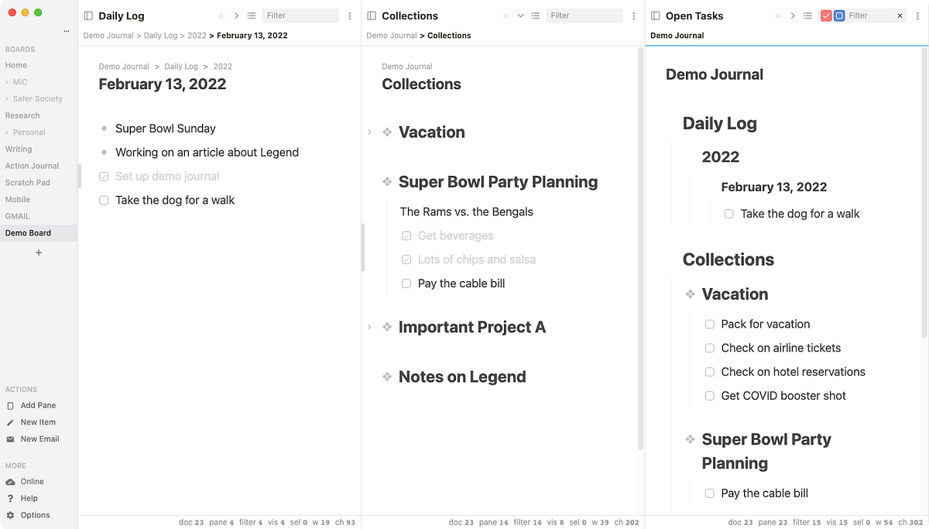The width and height of the screenshot is (929, 529).
Task: Open the Collections pane three-dot menu
Action: pos(633,15)
